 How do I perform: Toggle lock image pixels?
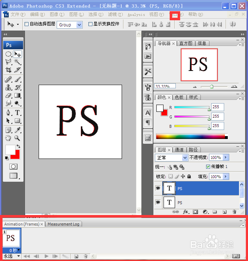coord(177,176)
